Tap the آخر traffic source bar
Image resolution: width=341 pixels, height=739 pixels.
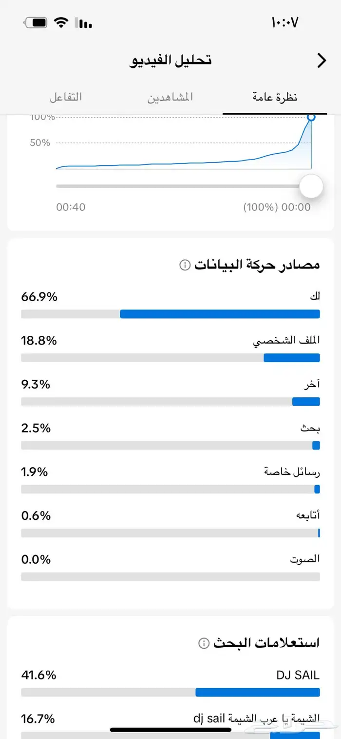(x=170, y=401)
